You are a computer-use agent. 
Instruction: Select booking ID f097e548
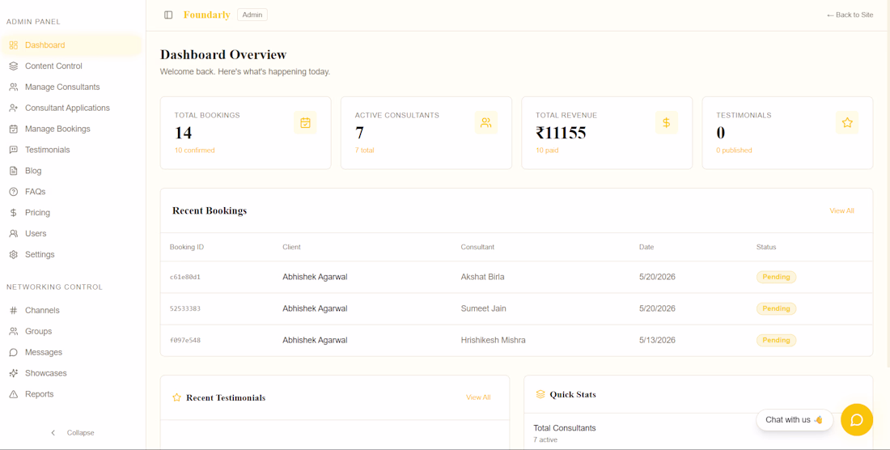pos(185,341)
